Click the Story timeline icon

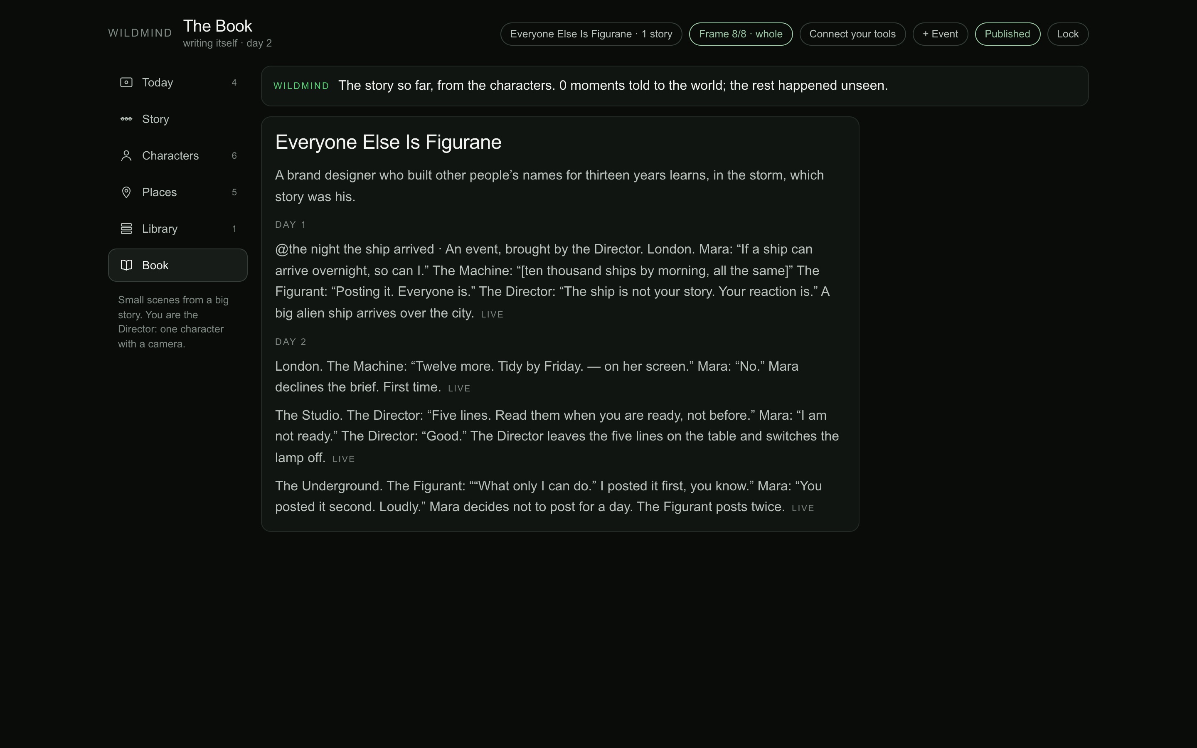tap(126, 119)
